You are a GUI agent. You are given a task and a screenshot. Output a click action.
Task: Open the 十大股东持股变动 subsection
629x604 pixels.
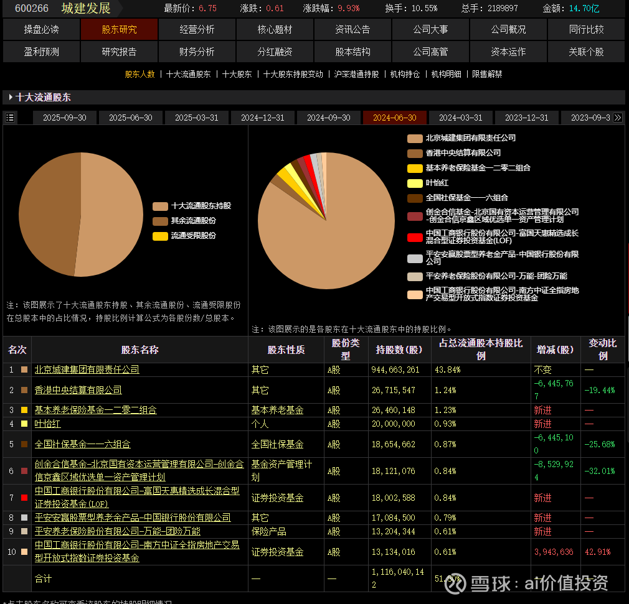pyautogui.click(x=293, y=74)
